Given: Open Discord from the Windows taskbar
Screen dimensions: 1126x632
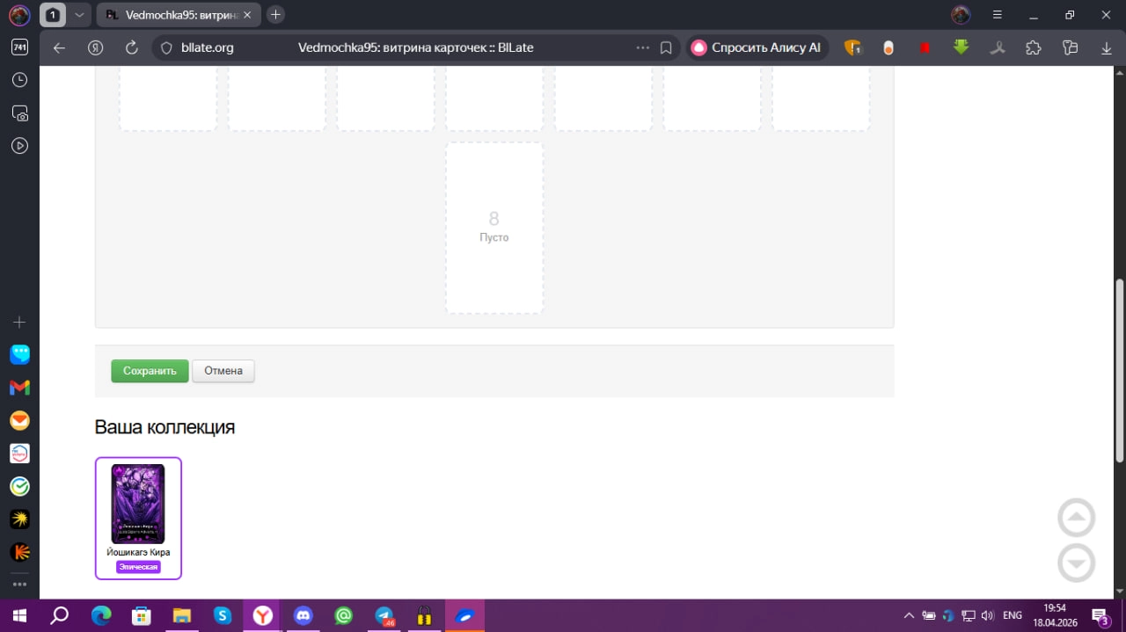Looking at the screenshot, I should click(x=303, y=615).
